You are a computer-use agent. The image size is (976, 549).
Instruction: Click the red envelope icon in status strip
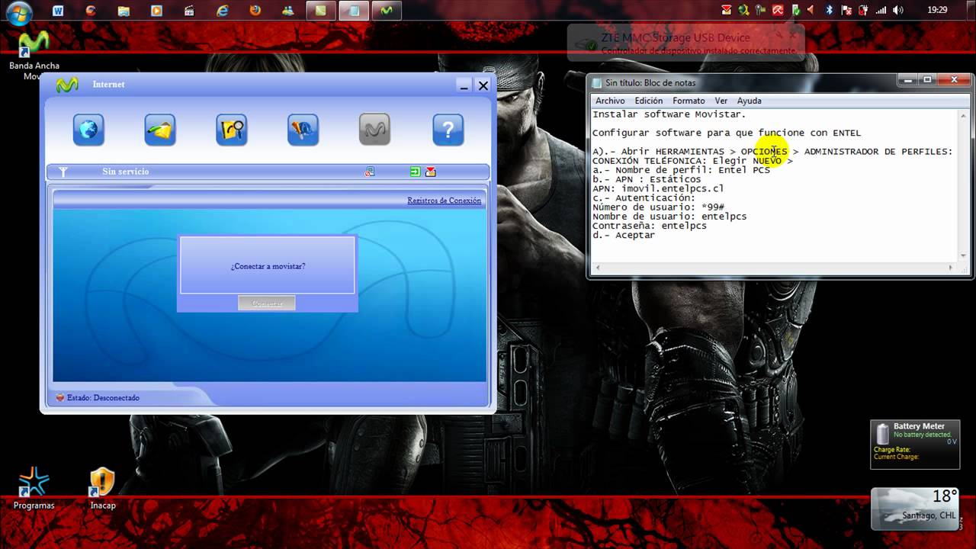431,172
